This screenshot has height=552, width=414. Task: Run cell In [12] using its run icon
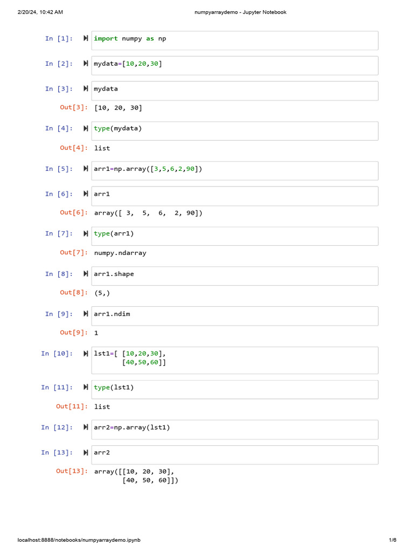(x=86, y=427)
